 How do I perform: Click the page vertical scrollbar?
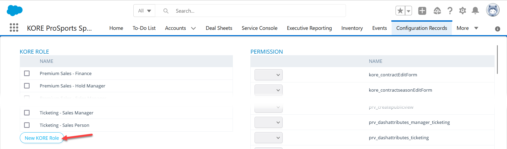click(x=497, y=59)
